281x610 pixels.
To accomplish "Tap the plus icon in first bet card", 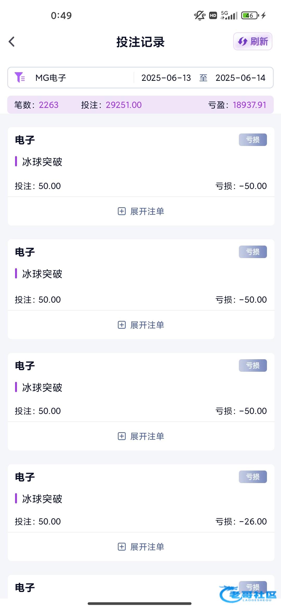I will pos(122,211).
